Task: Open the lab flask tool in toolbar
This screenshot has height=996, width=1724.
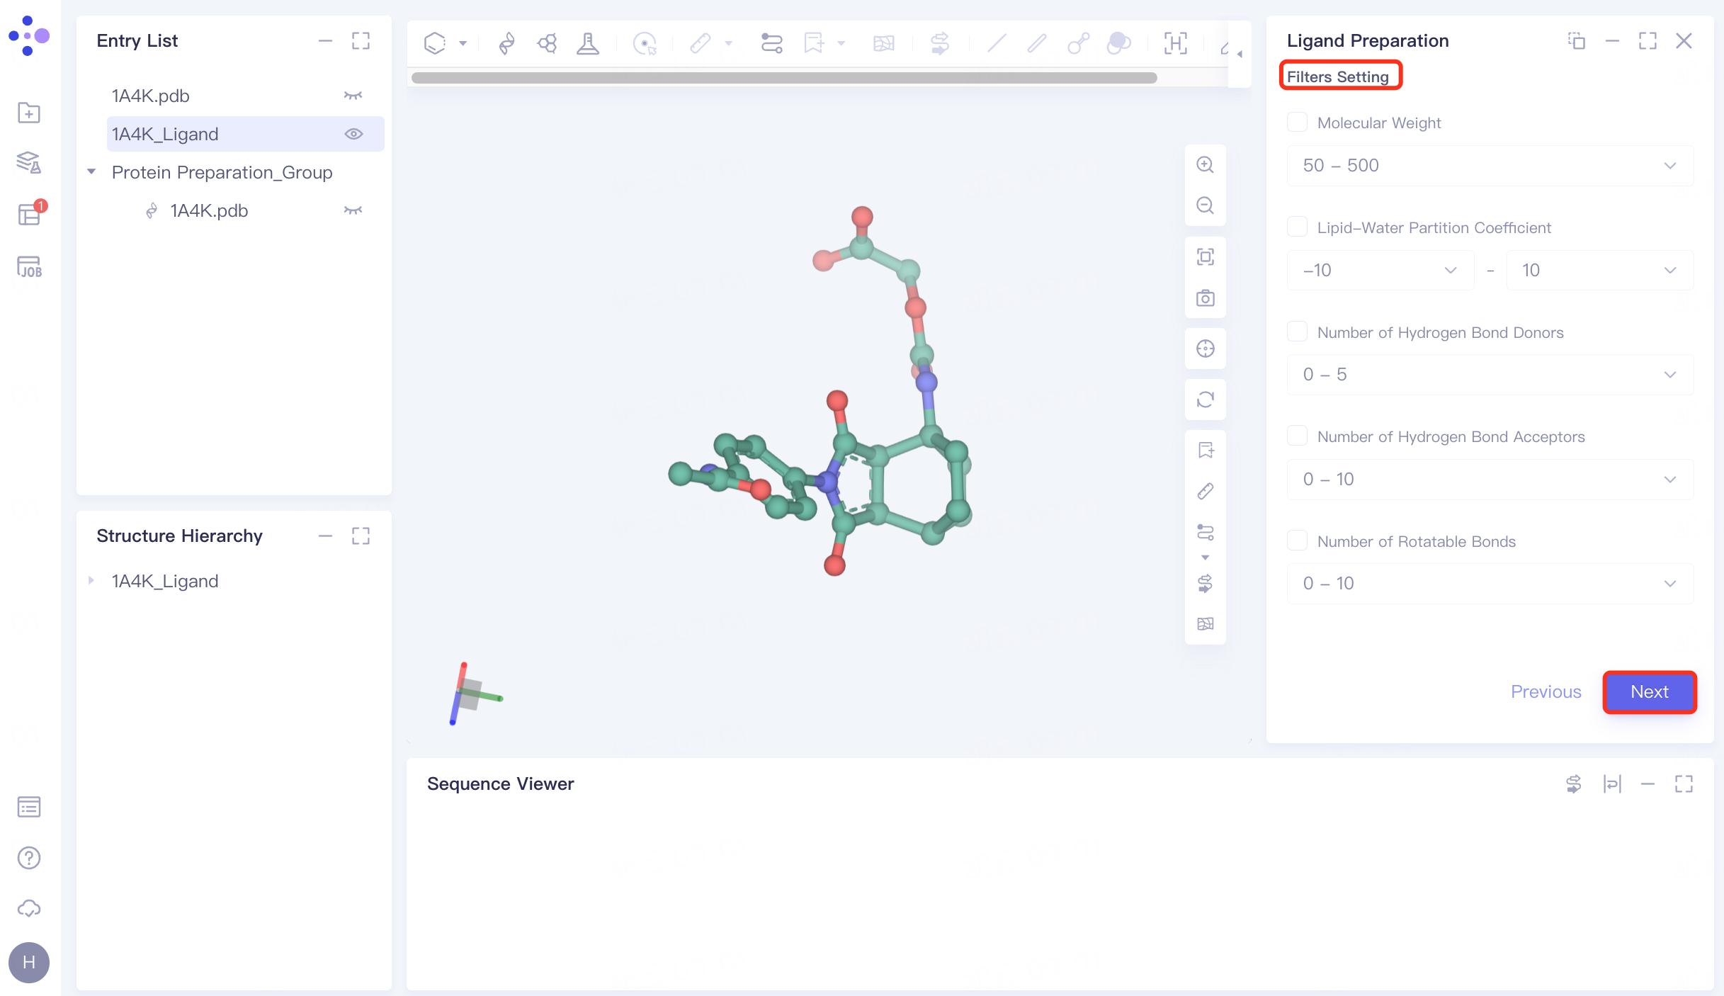Action: [588, 43]
